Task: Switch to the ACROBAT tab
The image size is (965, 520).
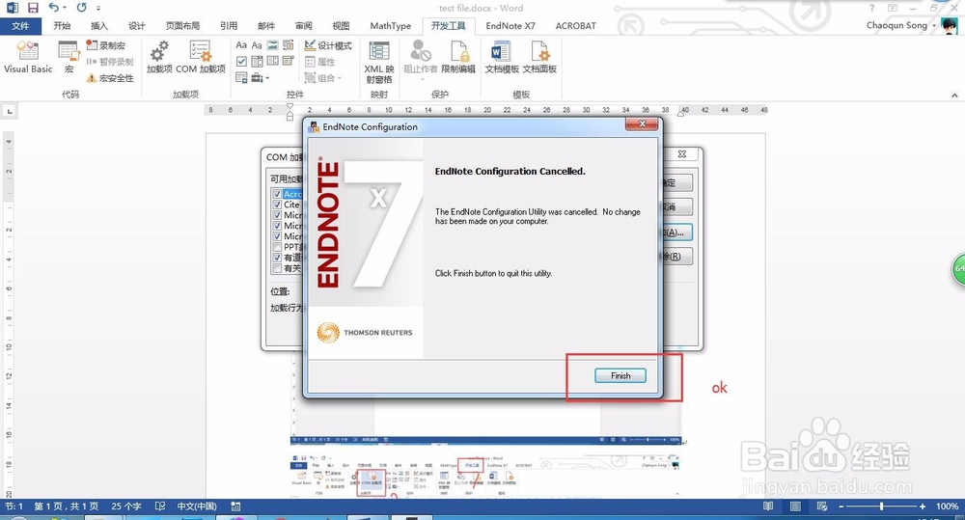Action: pyautogui.click(x=575, y=25)
